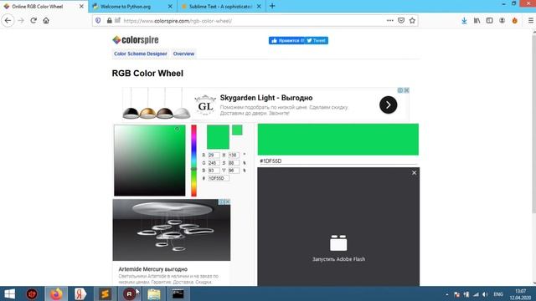Show hidden tray icons with the chevron
Screen dimensions: 536x301
tap(446, 294)
